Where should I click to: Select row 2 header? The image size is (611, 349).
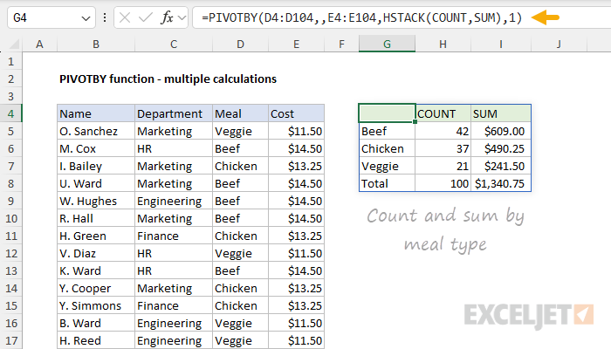click(x=10, y=79)
